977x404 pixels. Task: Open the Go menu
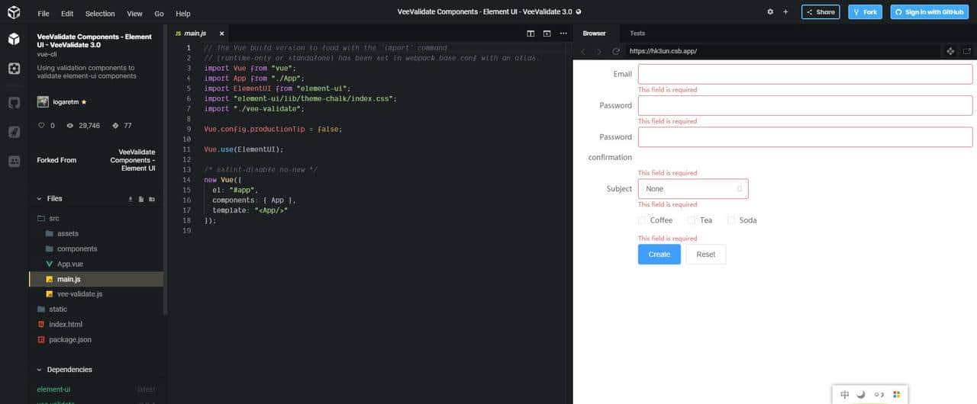(159, 14)
